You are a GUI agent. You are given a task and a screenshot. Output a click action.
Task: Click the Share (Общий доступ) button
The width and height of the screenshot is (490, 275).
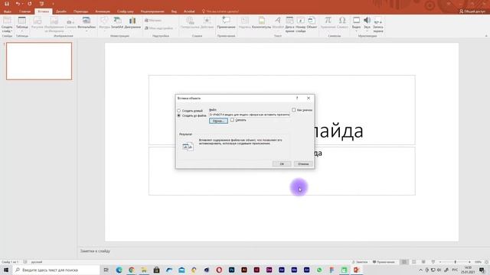point(472,11)
